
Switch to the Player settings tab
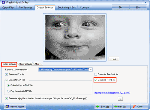tap(25, 64)
